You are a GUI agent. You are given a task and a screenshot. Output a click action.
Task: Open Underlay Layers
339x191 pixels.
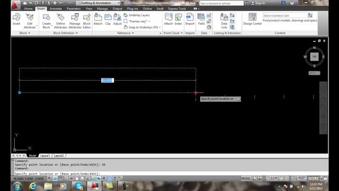tap(137, 15)
